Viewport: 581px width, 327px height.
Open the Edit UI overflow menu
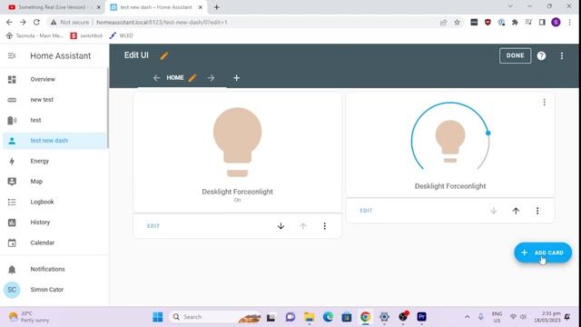point(562,55)
